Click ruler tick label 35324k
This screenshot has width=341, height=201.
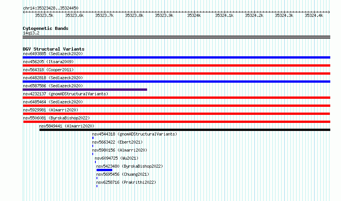tap(194, 15)
